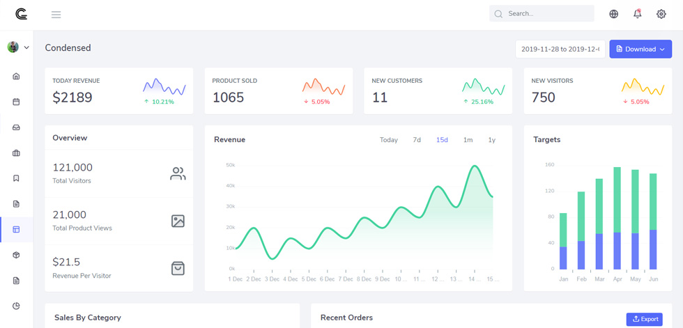
Task: Select the 7d revenue range
Action: 417,140
